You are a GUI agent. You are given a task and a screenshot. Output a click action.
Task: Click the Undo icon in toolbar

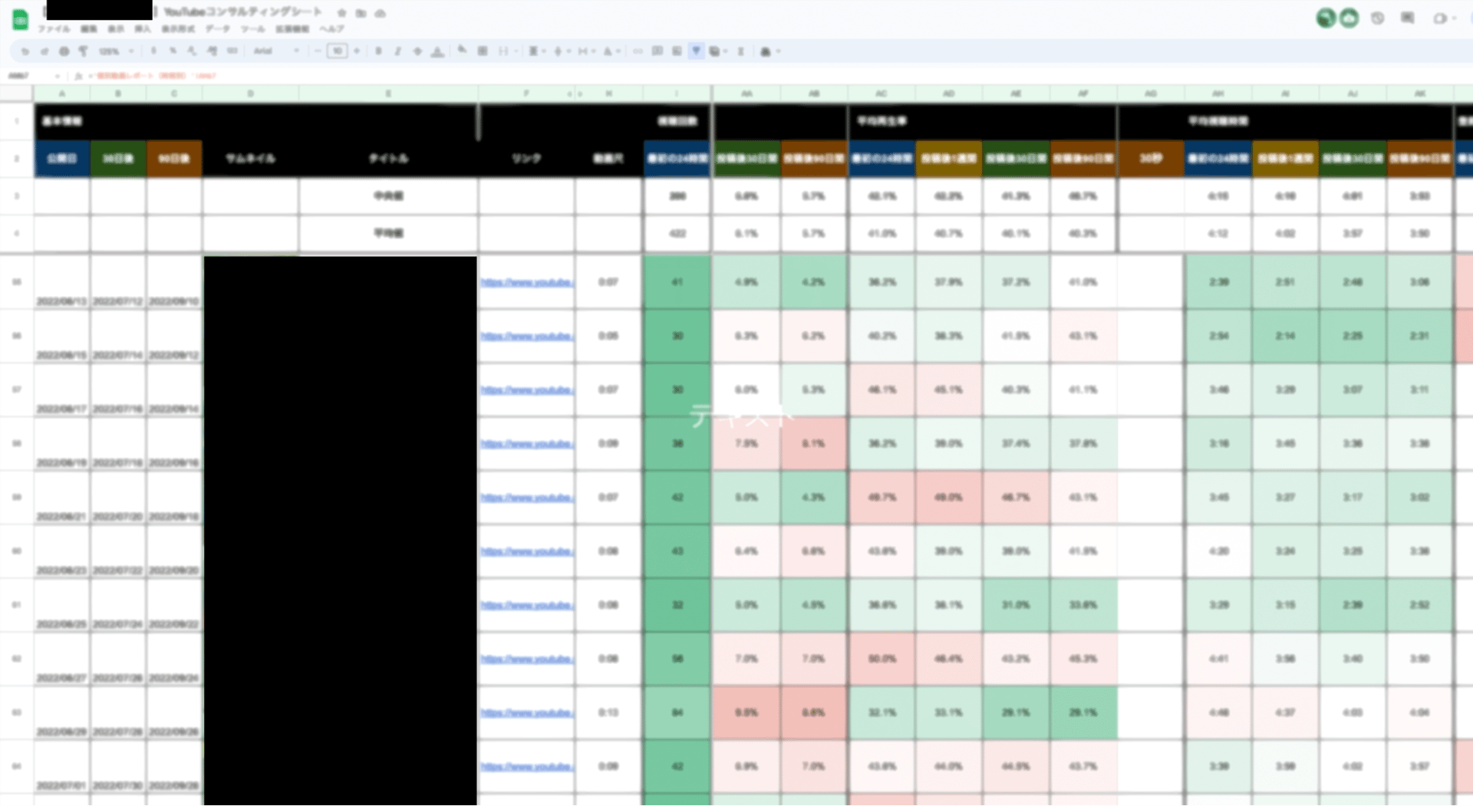(25, 51)
